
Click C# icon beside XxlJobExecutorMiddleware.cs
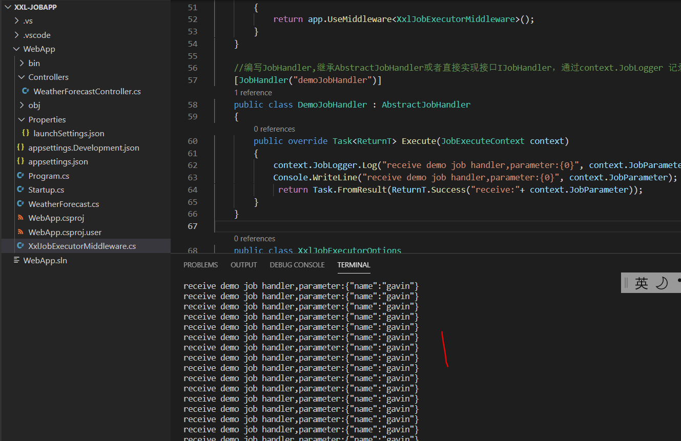coord(20,246)
